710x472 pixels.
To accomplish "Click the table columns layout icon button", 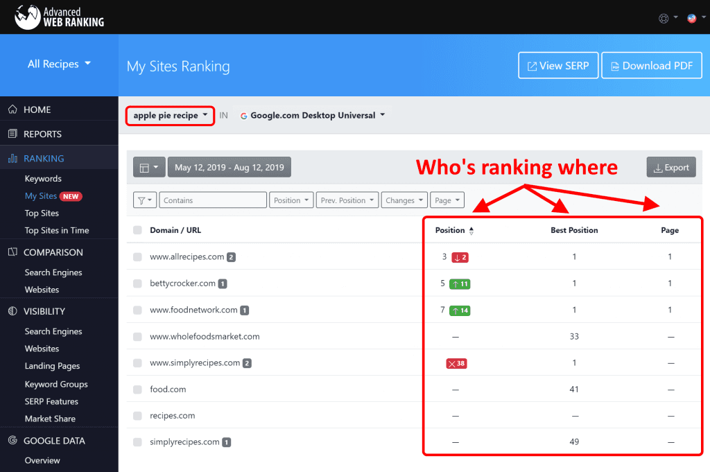I will [x=149, y=168].
